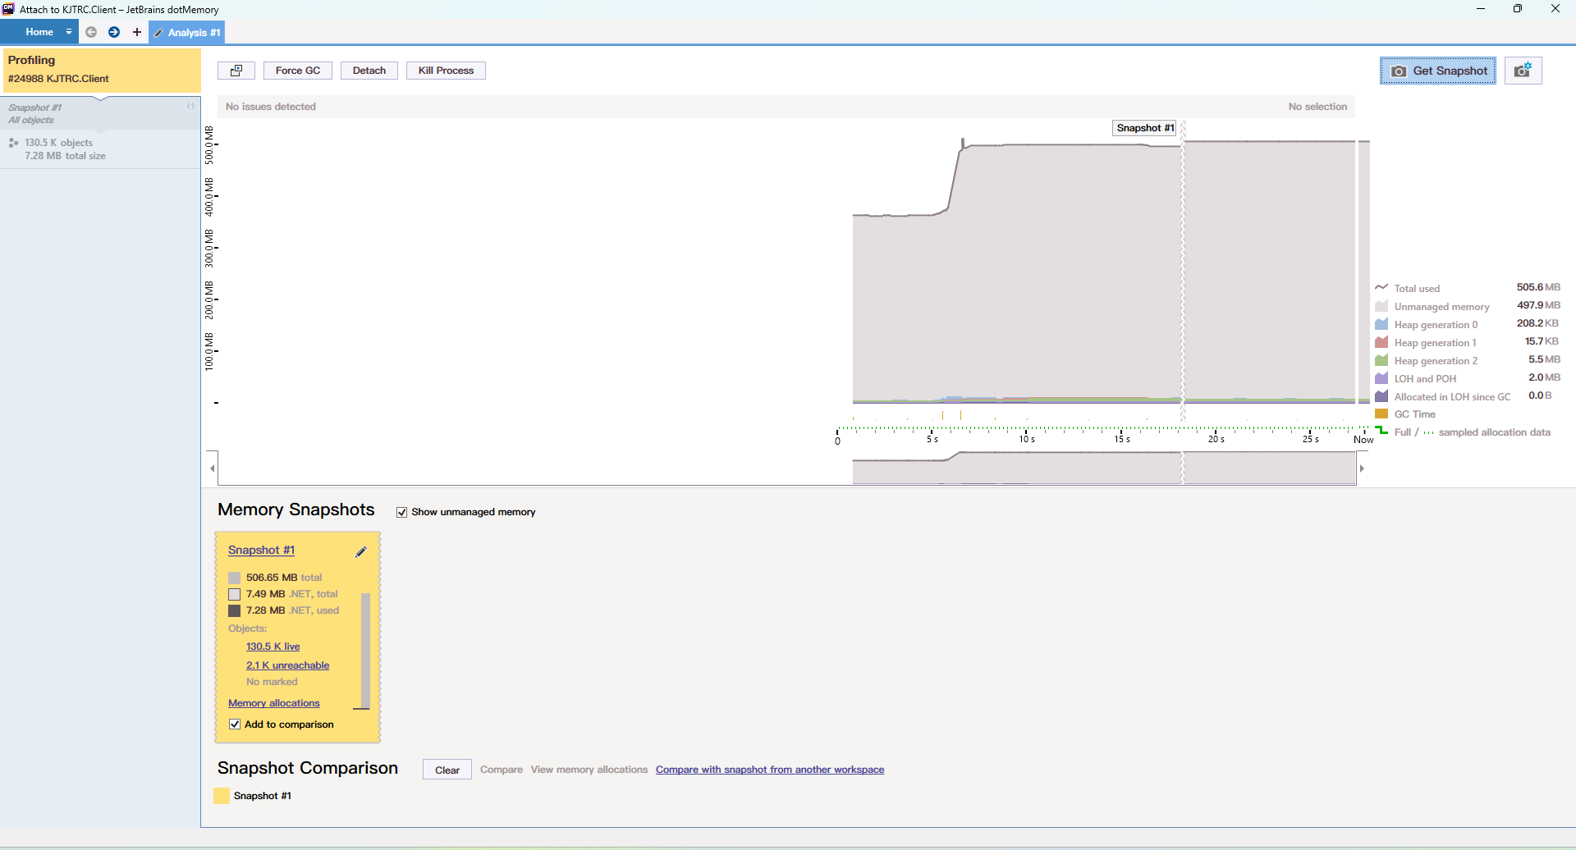The height and width of the screenshot is (850, 1576).
Task: Open the Snapshot #1 link
Action: pyautogui.click(x=261, y=550)
